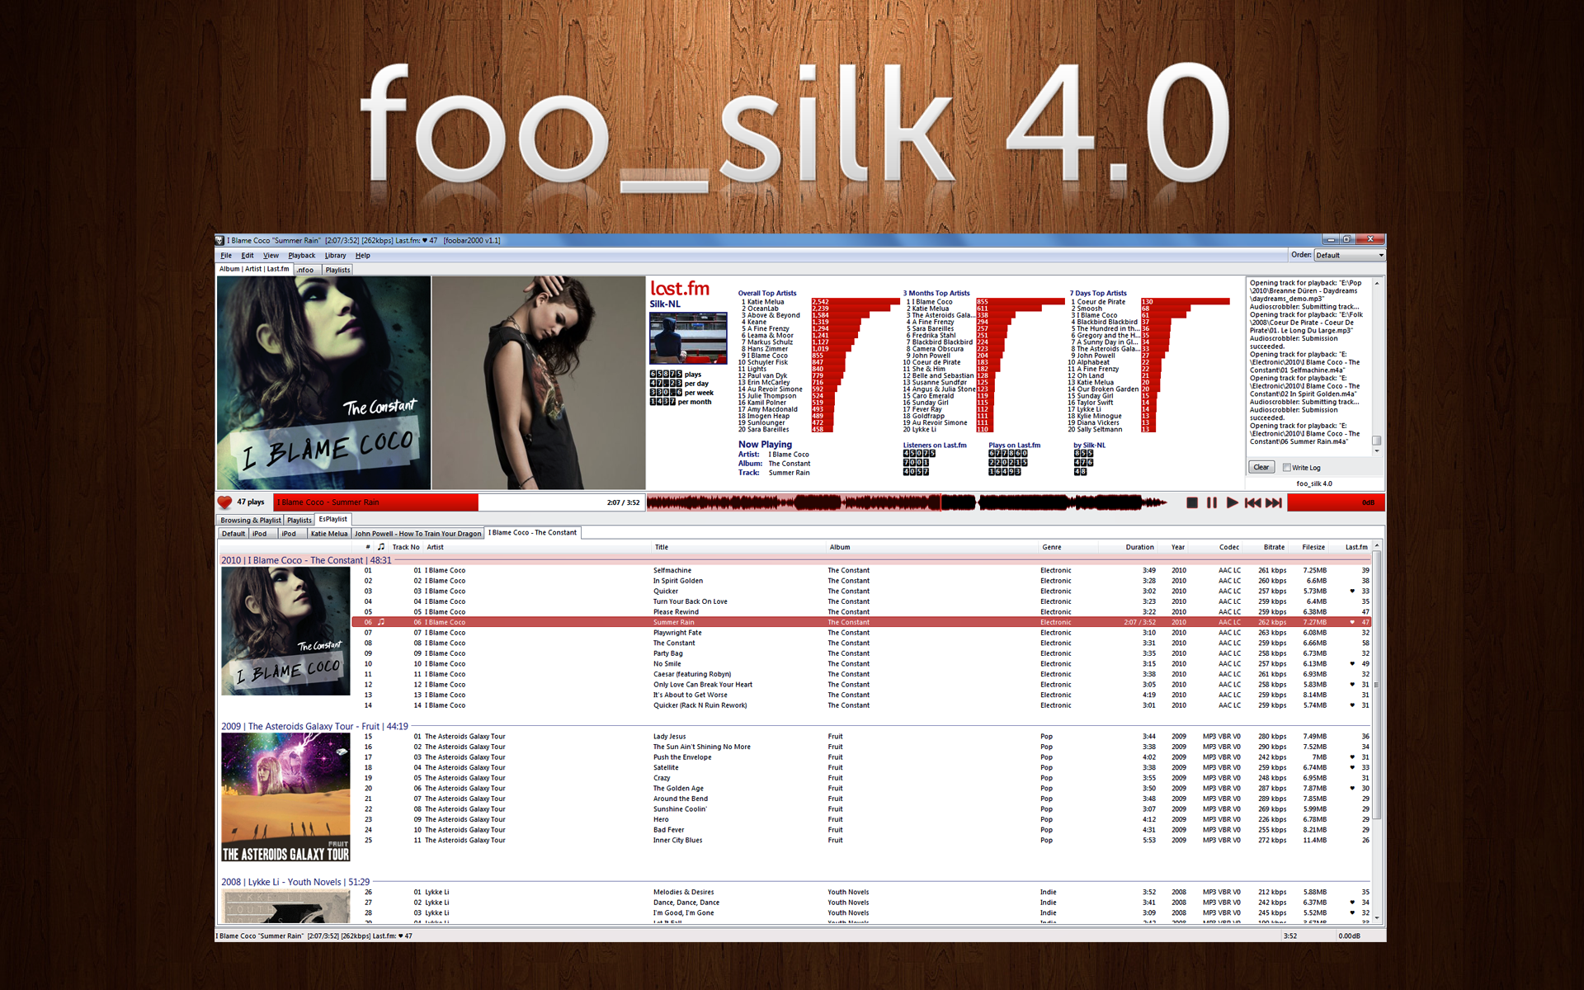Viewport: 1584px width, 990px height.
Task: Open the Help menu
Action: (x=363, y=256)
